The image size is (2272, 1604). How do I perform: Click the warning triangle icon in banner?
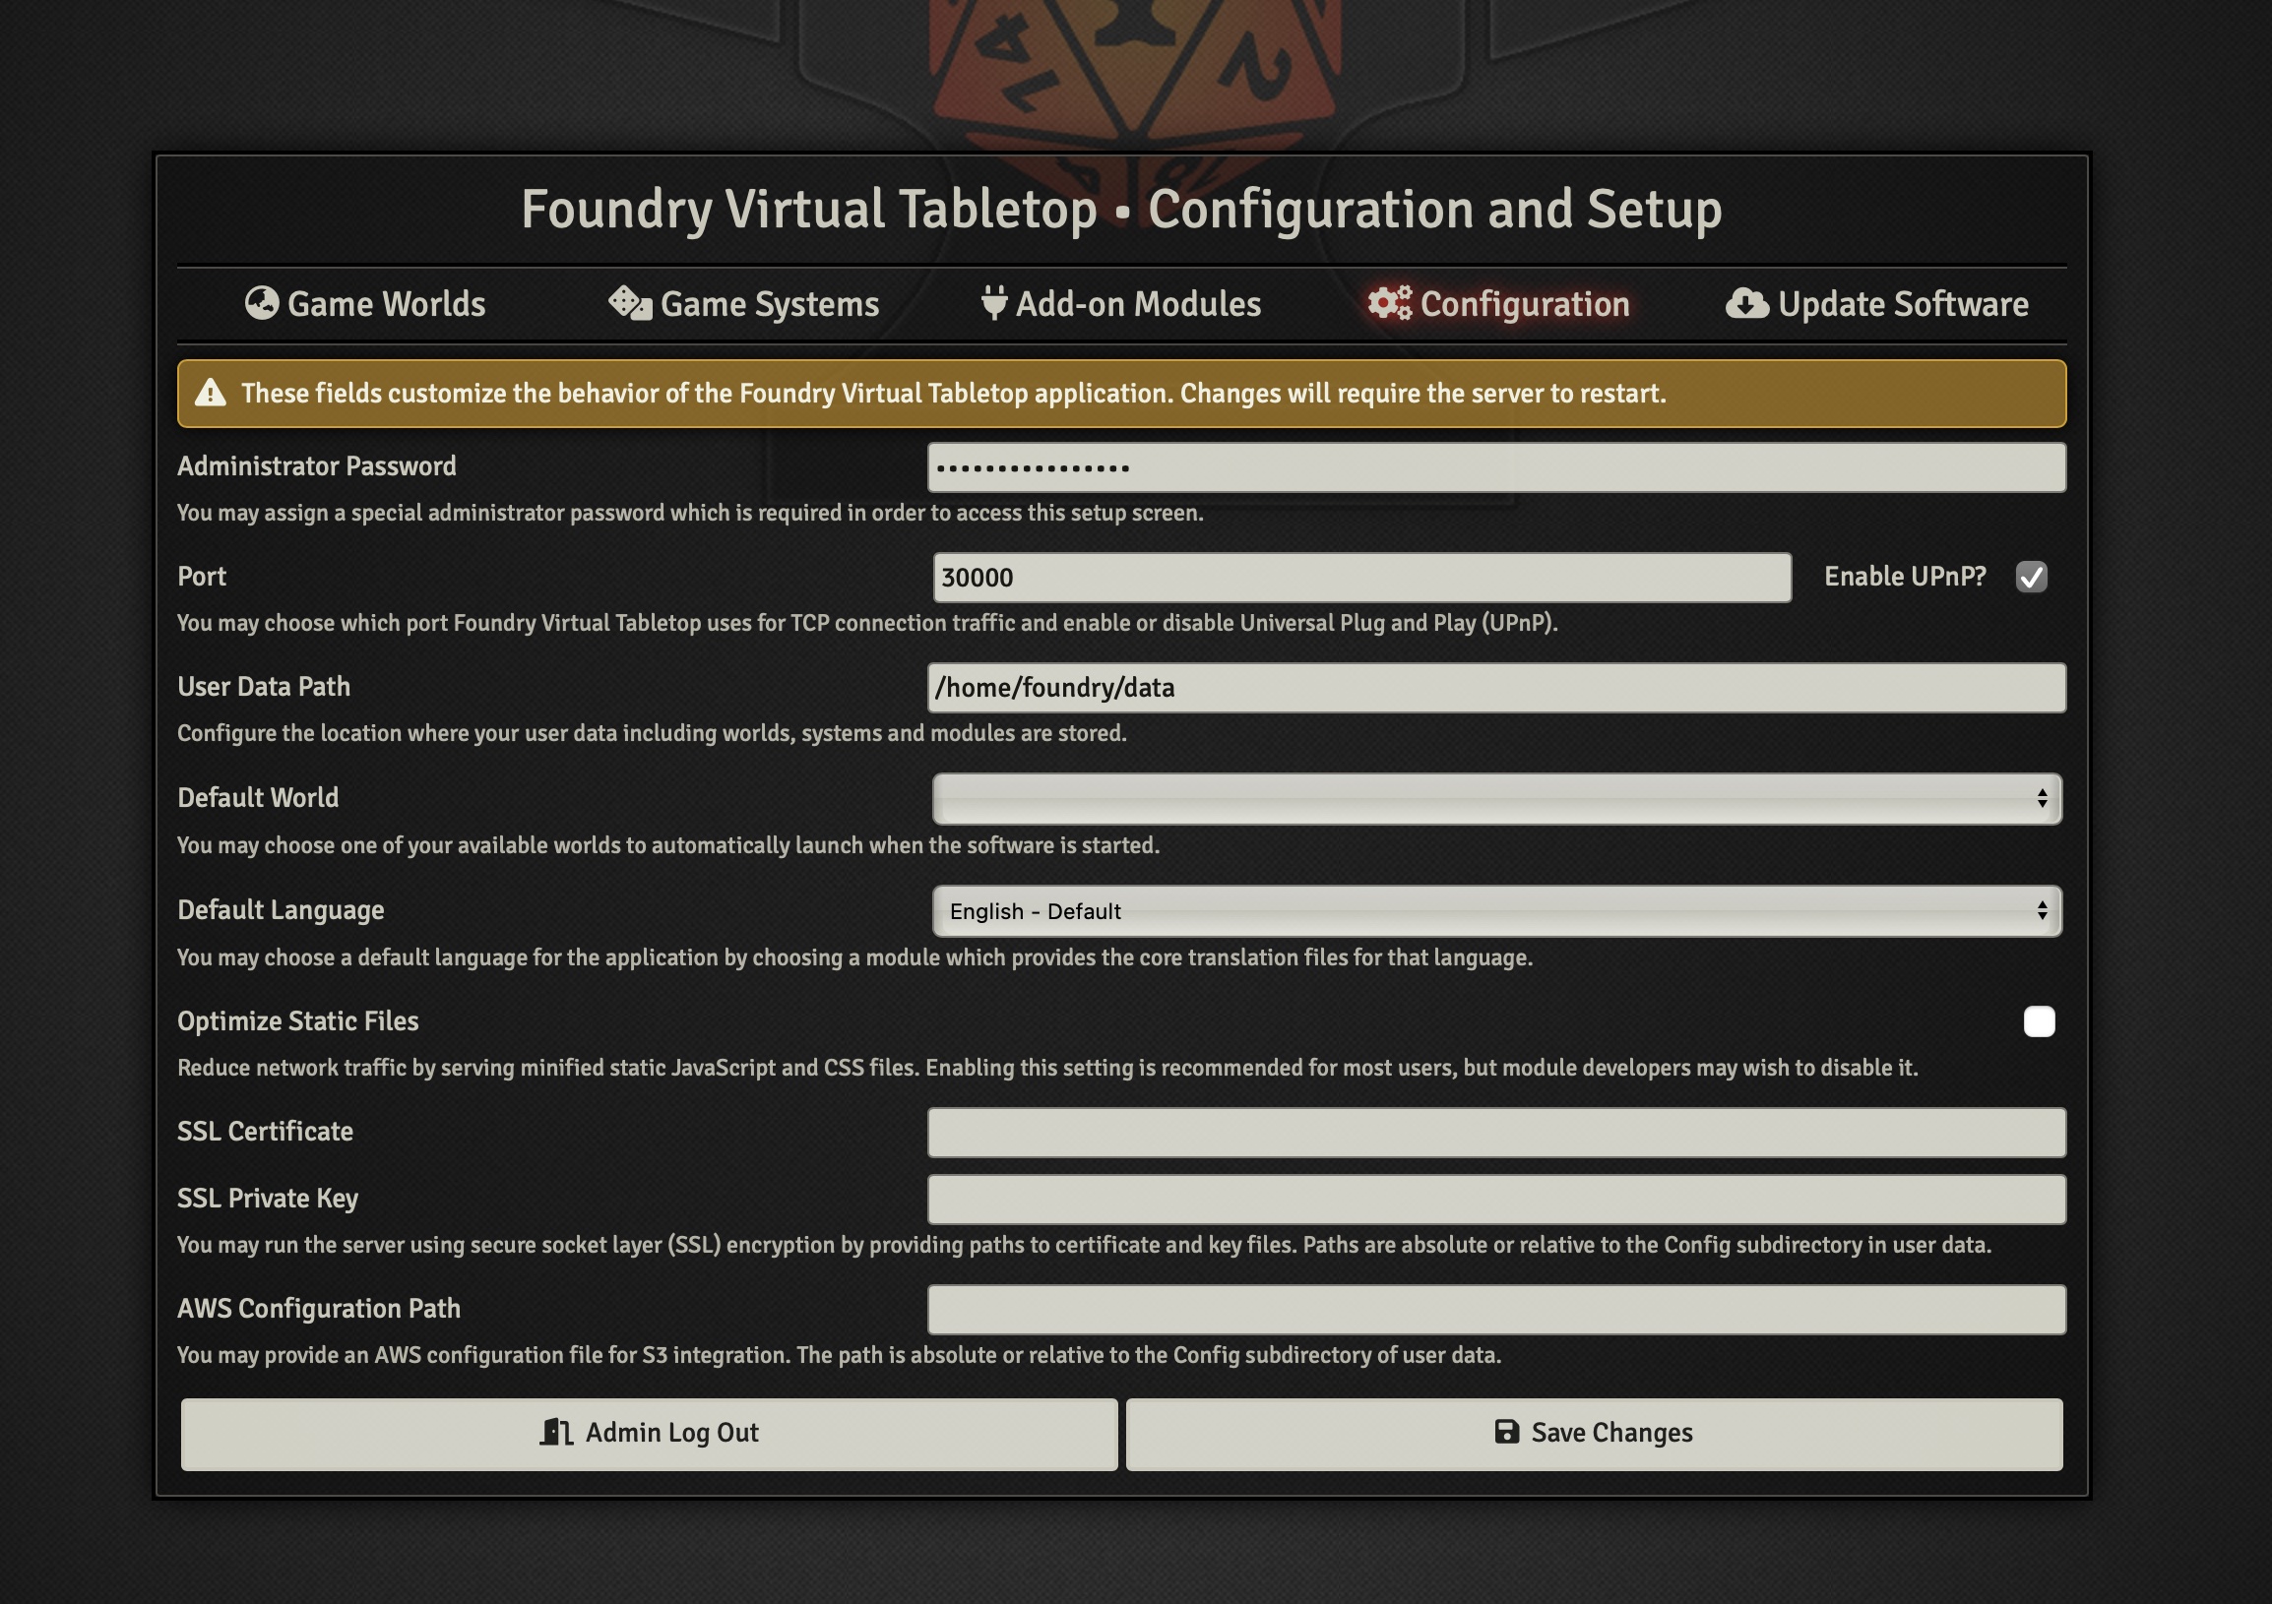click(210, 394)
